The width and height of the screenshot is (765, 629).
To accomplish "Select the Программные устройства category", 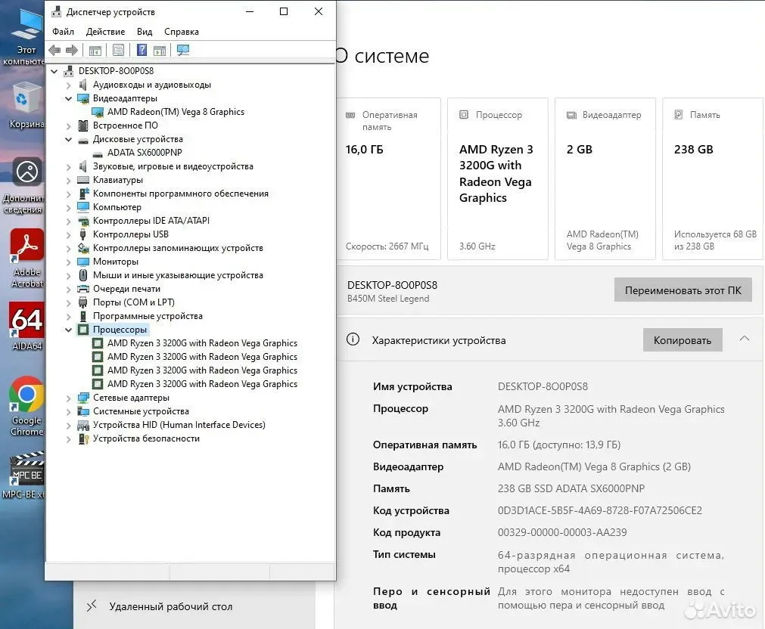I will pyautogui.click(x=148, y=317).
